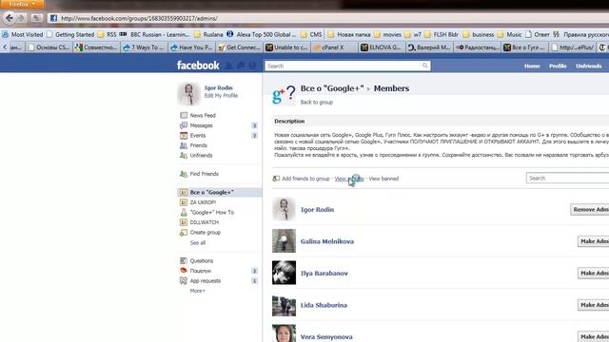This screenshot has height=342, width=609.
Task: Open Vera Semyonova profile link
Action: coord(326,336)
